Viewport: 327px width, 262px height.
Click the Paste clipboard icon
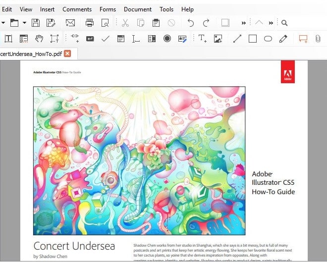tap(156, 23)
